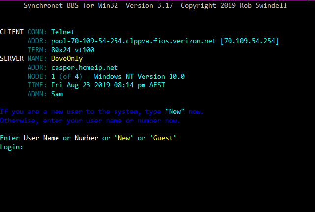Click the server address casper.homeip.net
The width and height of the screenshot is (315, 212).
click(85, 68)
